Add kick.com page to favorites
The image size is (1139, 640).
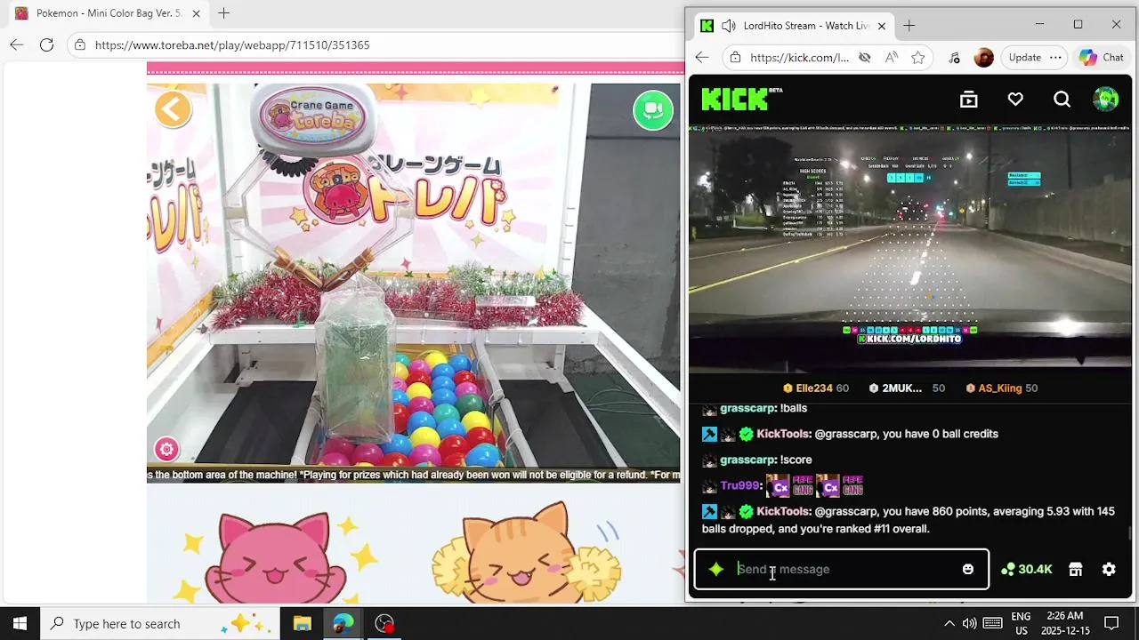918,58
